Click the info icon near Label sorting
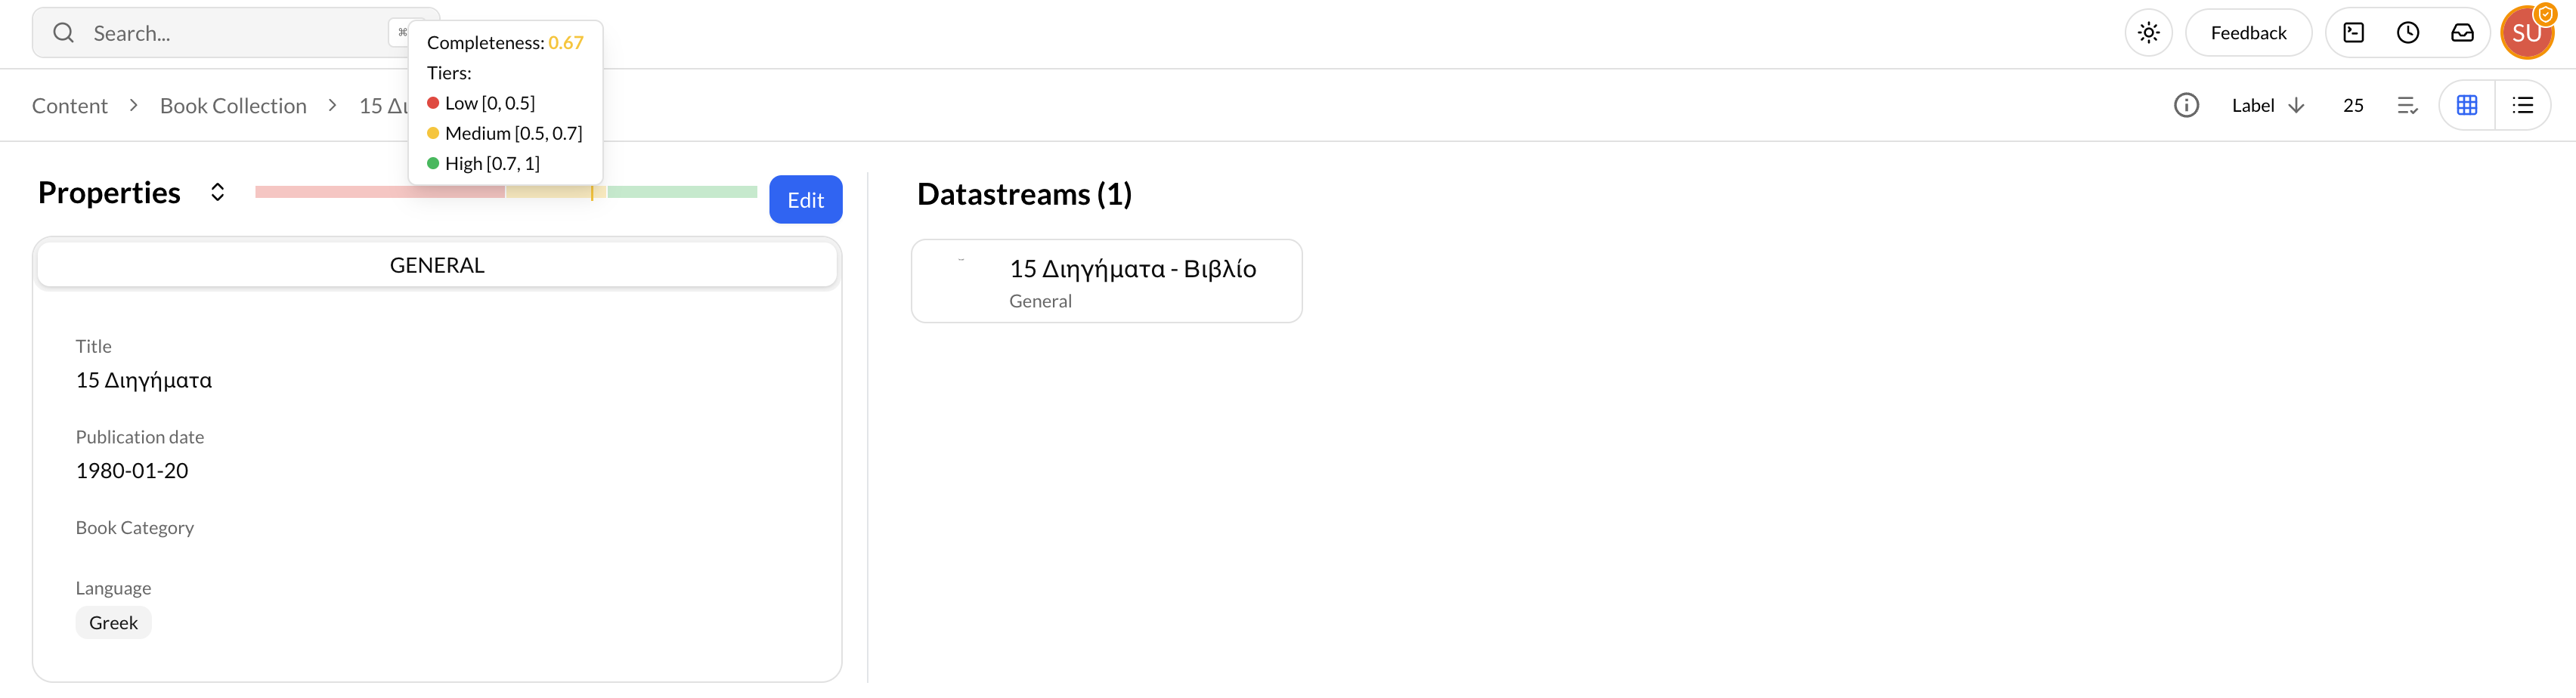Viewport: 2576px width, 698px height. coord(2187,104)
